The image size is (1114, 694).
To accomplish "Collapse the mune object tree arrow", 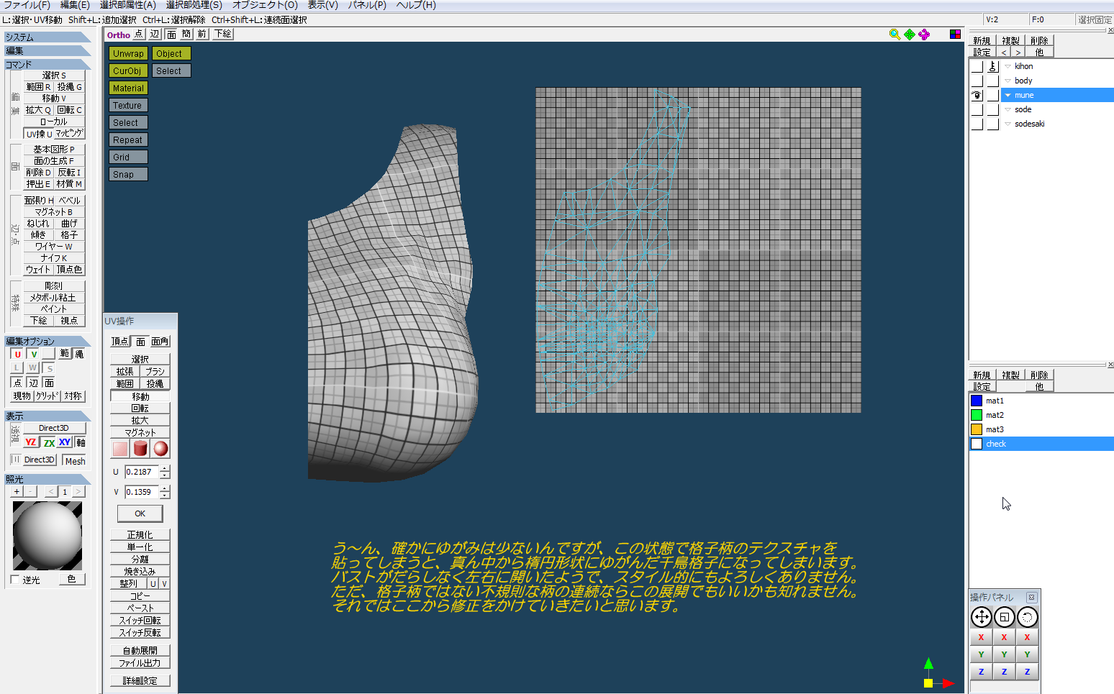I will (x=1007, y=95).
